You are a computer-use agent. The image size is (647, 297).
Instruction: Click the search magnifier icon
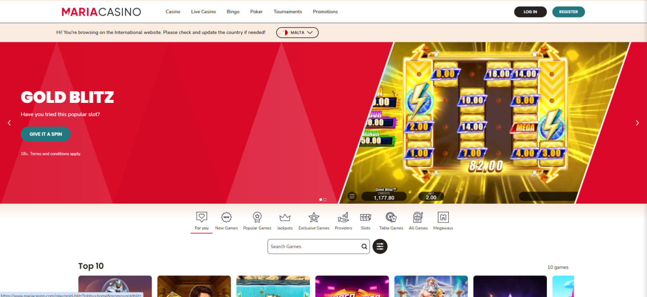[364, 247]
